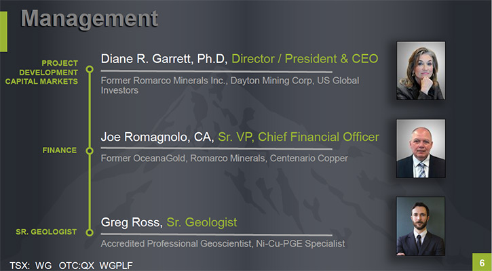Click Diane R. Garrett's portrait photo
Screen dimensions: 492x271
pos(421,70)
